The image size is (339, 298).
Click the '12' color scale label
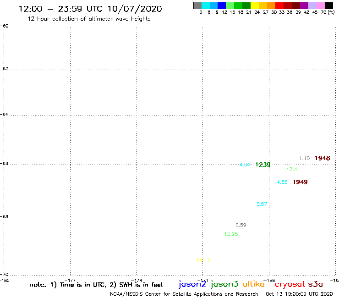point(224,12)
